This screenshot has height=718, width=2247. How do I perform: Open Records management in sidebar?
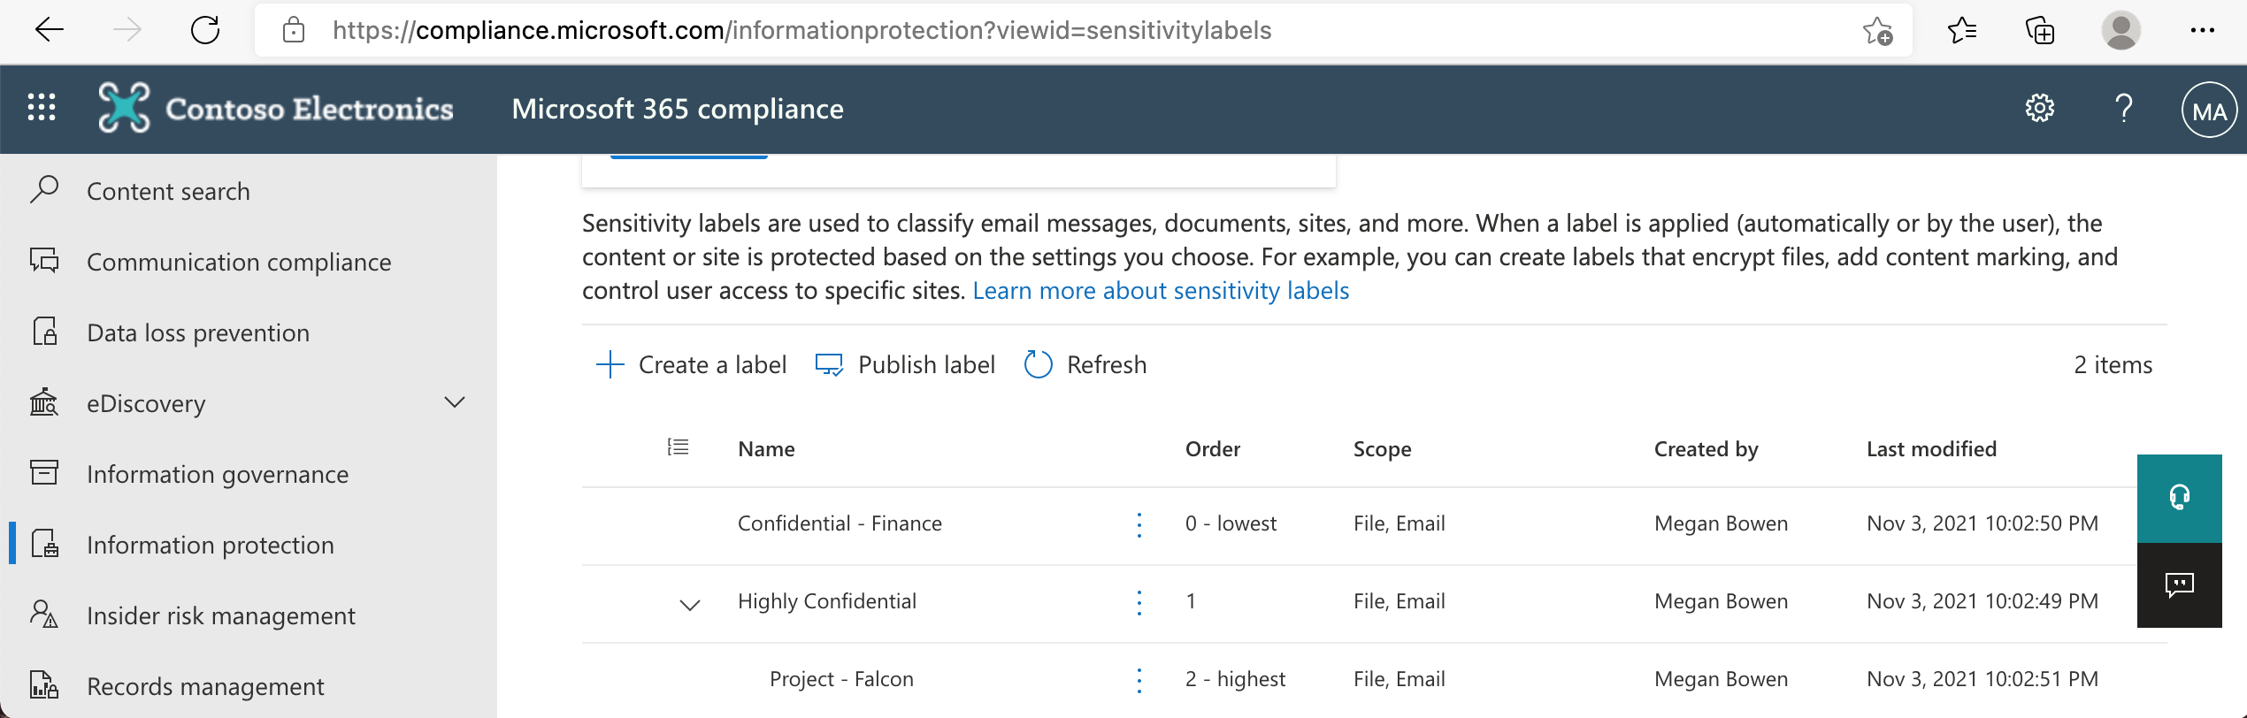[x=205, y=686]
